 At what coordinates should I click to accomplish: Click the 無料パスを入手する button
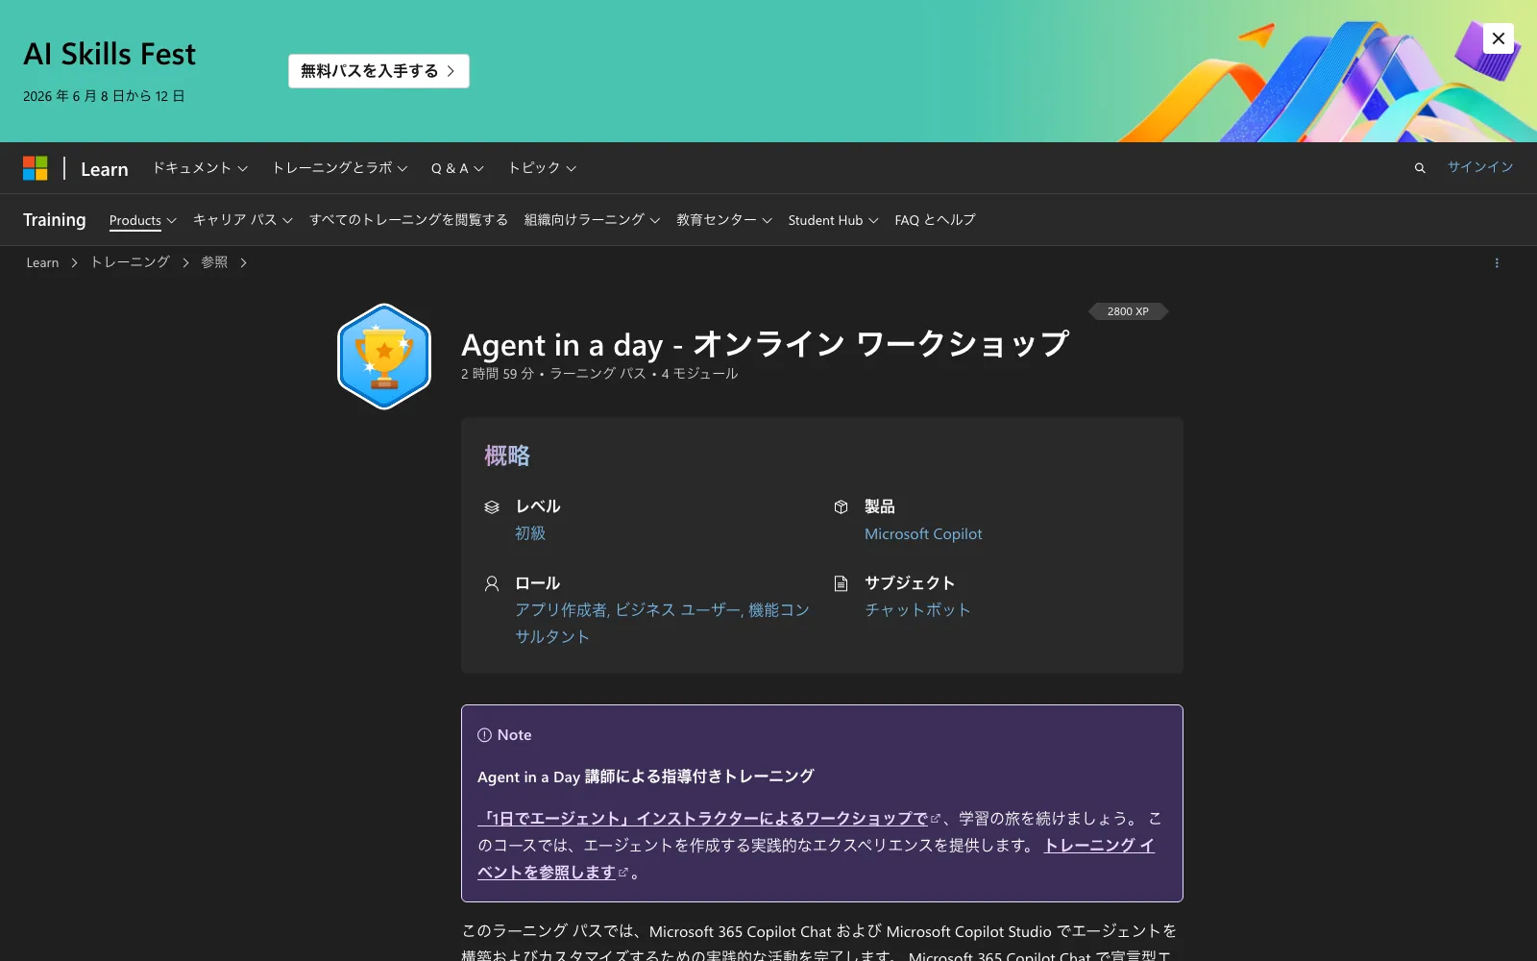378,71
